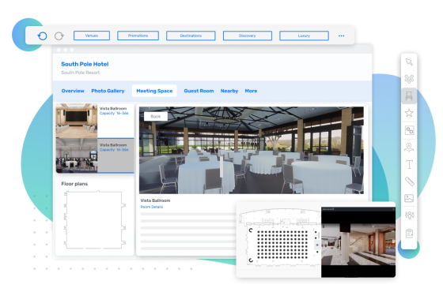The image size is (443, 288).
Task: Click the Promotions button
Action: click(138, 36)
